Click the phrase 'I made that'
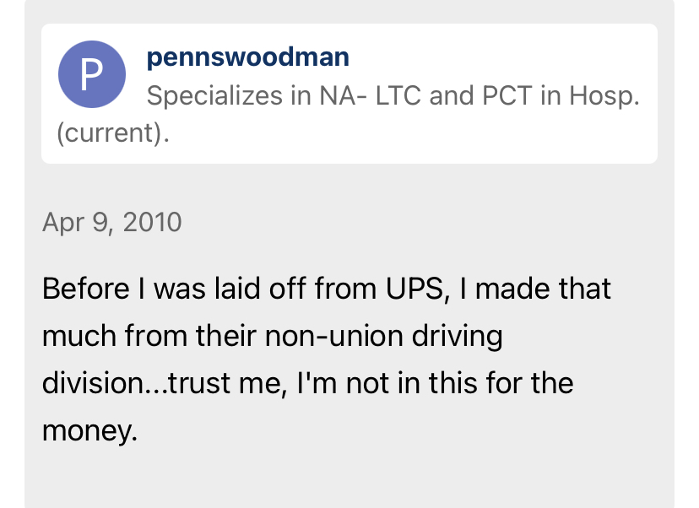 [535, 289]
